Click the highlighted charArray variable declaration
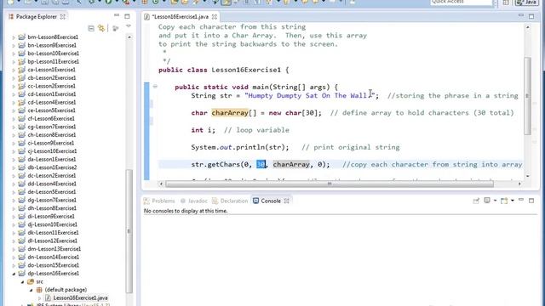 230,113
